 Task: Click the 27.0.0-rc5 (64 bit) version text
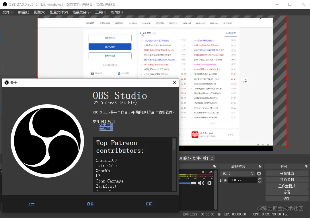point(115,103)
